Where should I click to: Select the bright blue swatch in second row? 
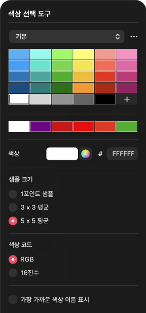point(19,66)
